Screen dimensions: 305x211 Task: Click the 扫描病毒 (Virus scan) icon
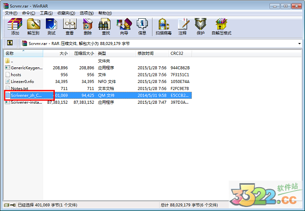[x=163, y=24]
